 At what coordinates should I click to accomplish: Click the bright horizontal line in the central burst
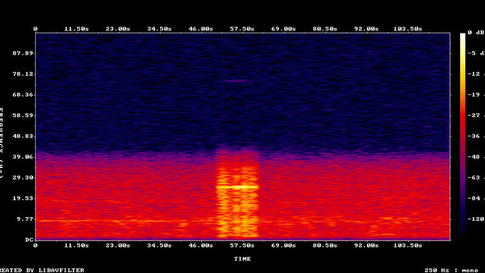click(x=238, y=187)
